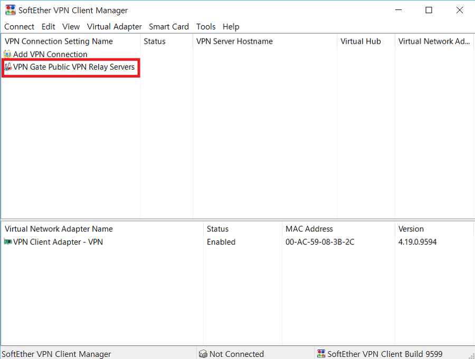This screenshot has width=475, height=359.
Task: Open the Help menu
Action: [x=231, y=27]
